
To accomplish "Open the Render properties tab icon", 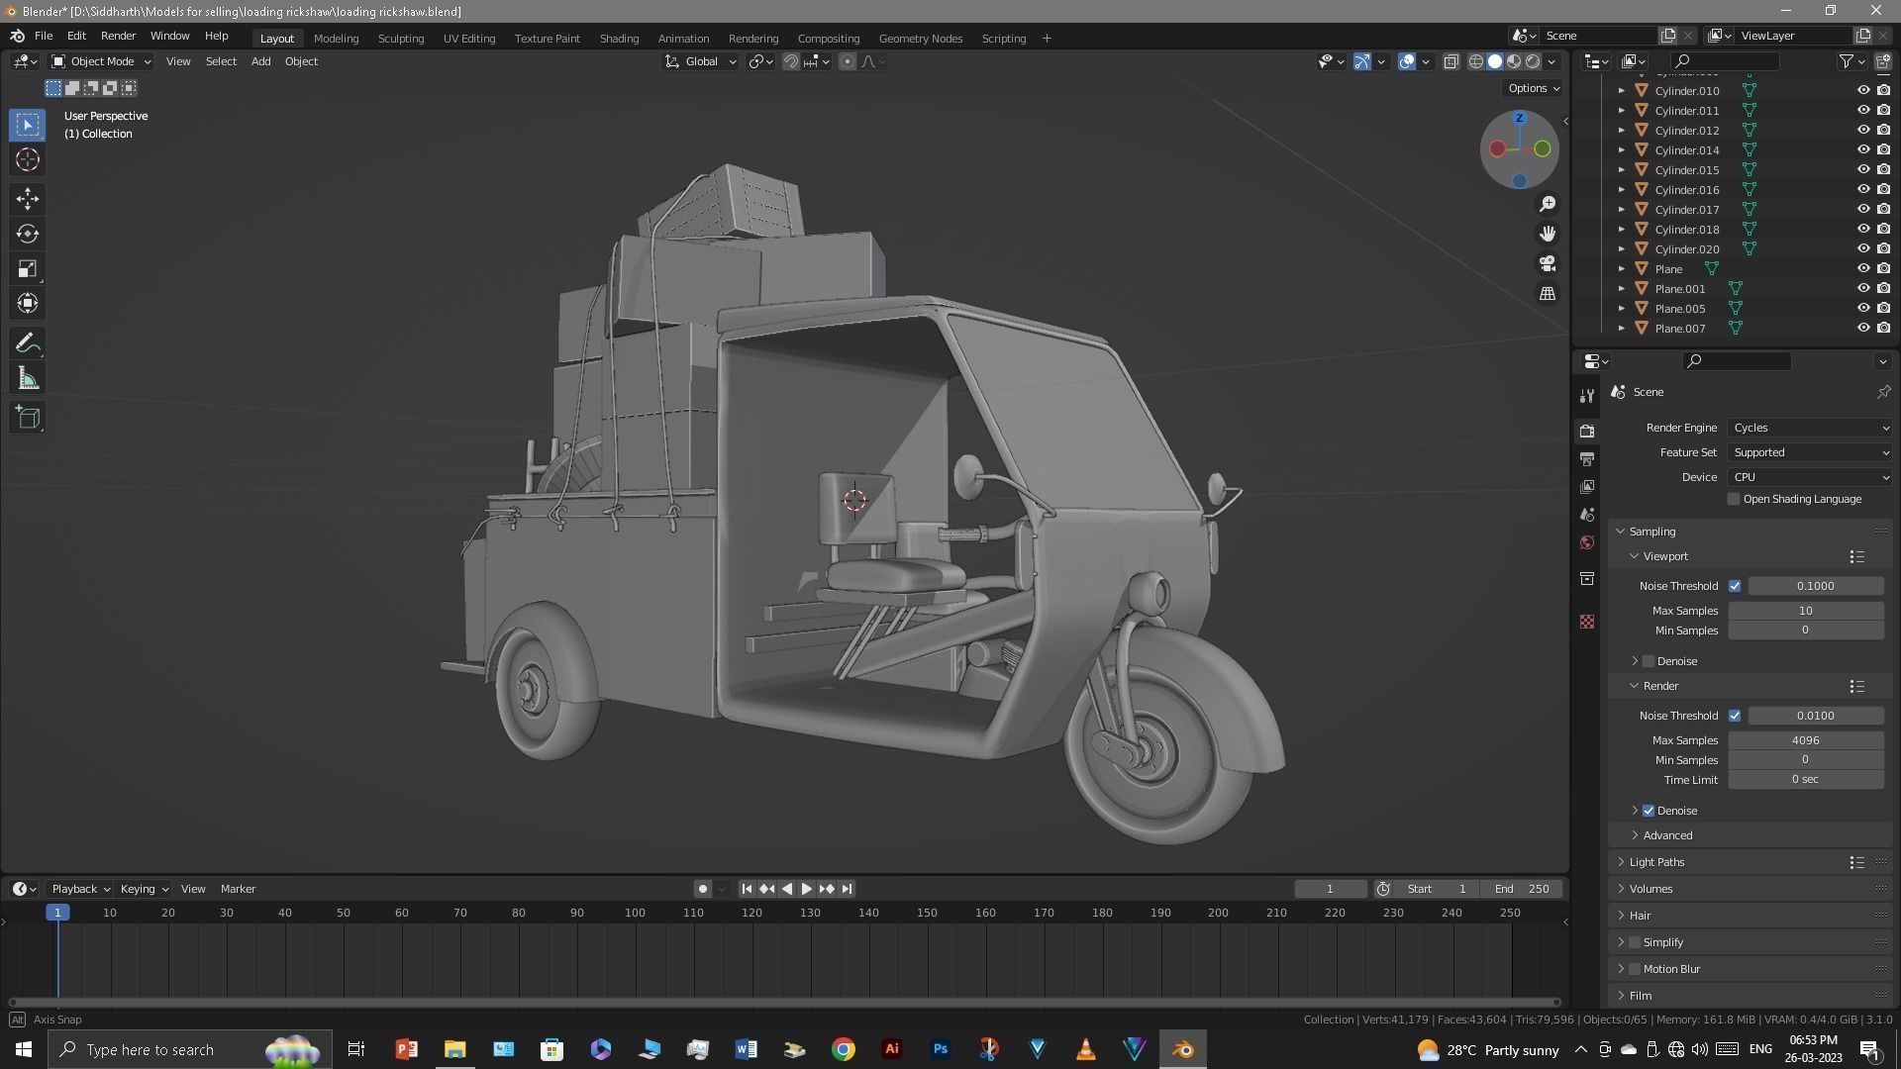I will (x=1587, y=431).
